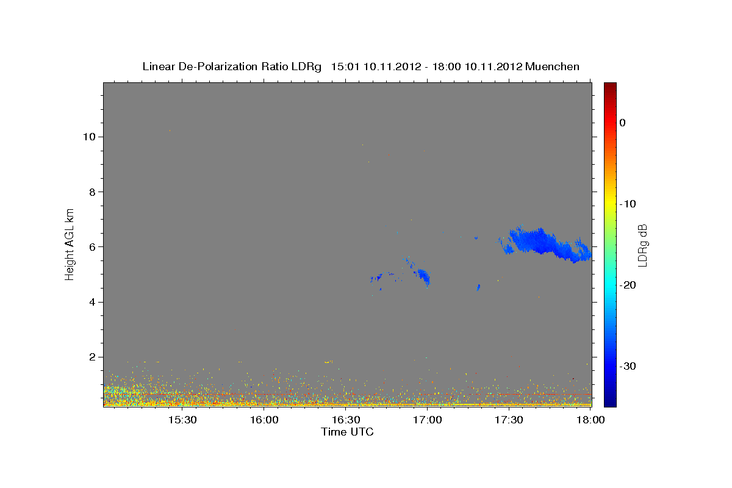Click the 17:30 time tick label
732x488 pixels.
coord(509,420)
